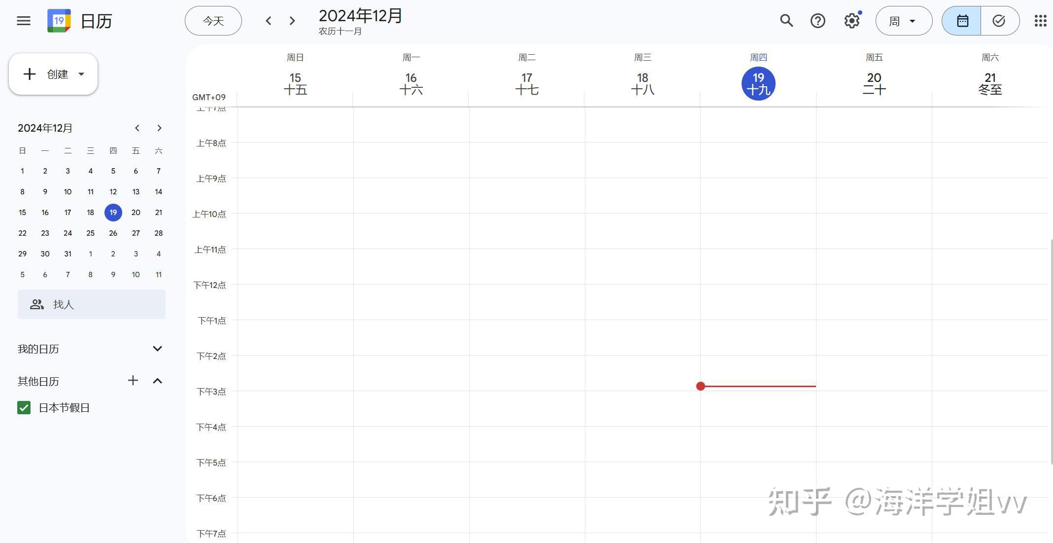Next month arrow in mini calendar
The image size is (1053, 543).
point(159,128)
